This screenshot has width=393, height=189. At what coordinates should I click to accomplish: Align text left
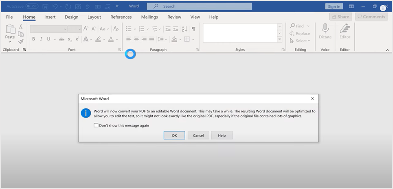point(129,39)
